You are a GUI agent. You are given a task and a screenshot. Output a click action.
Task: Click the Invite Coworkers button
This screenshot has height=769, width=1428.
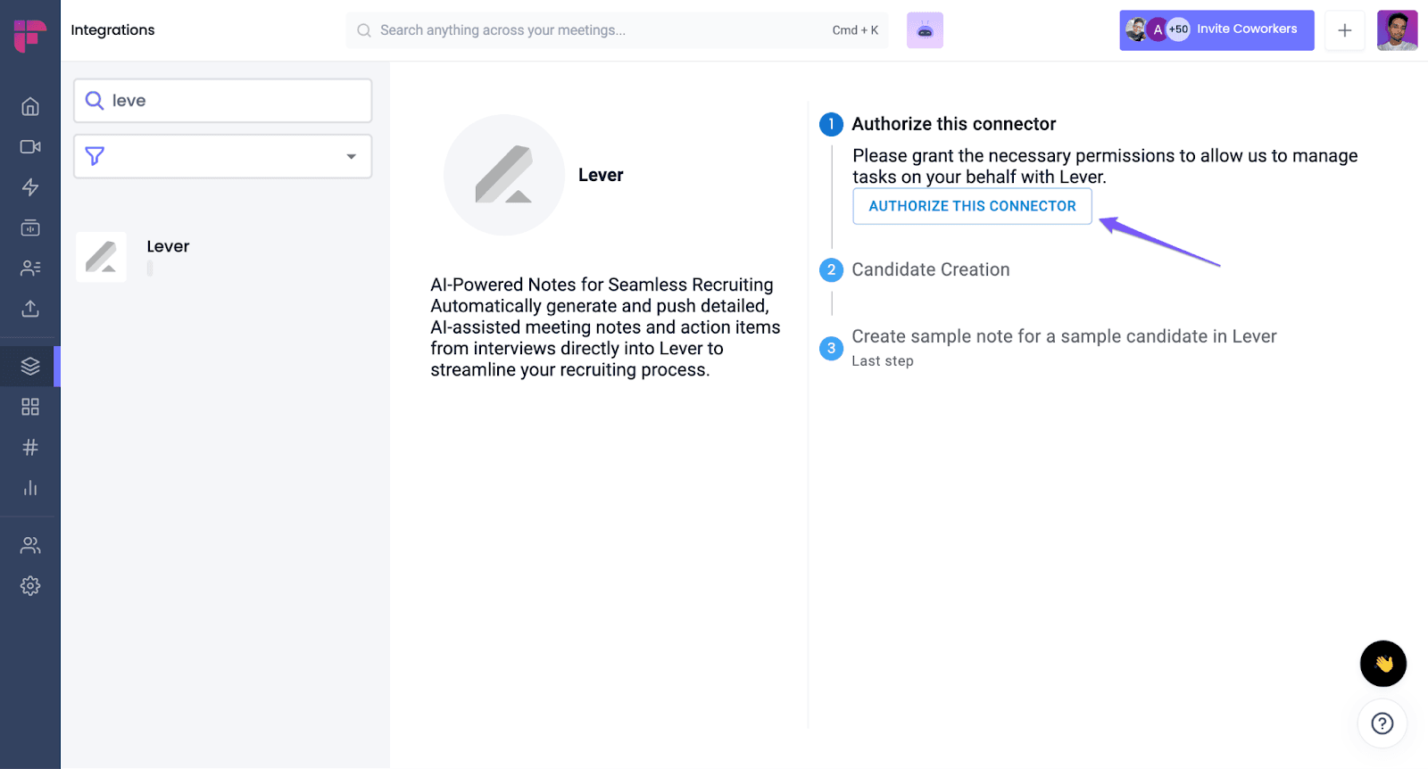point(1216,30)
